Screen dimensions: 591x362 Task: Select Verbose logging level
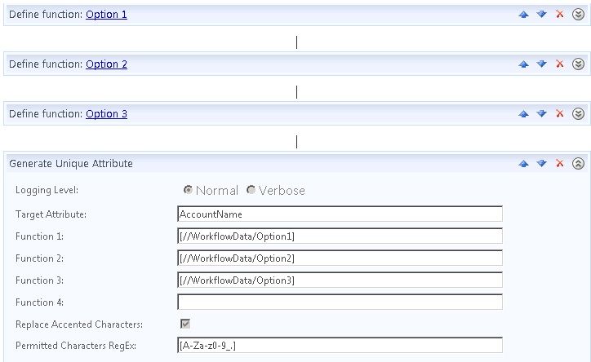251,190
